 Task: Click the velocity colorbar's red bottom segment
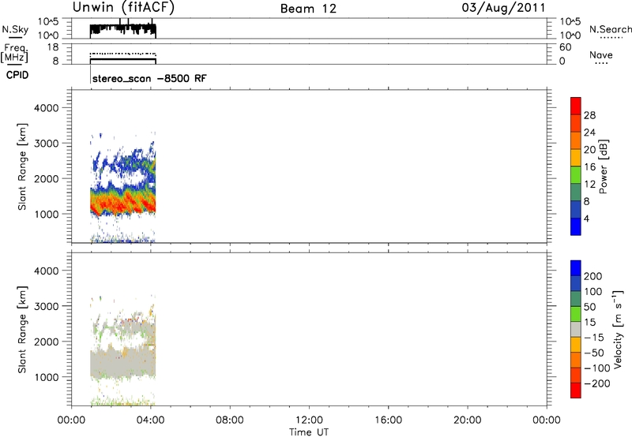tap(576, 390)
